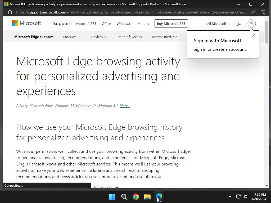Open the Windows nav item

click(124, 24)
